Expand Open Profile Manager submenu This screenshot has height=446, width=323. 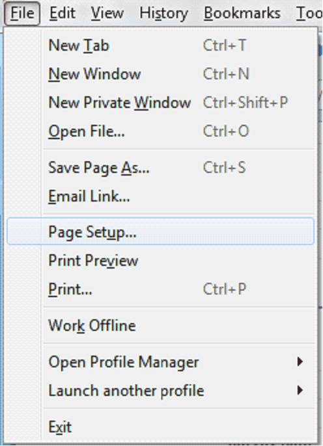tap(160, 362)
